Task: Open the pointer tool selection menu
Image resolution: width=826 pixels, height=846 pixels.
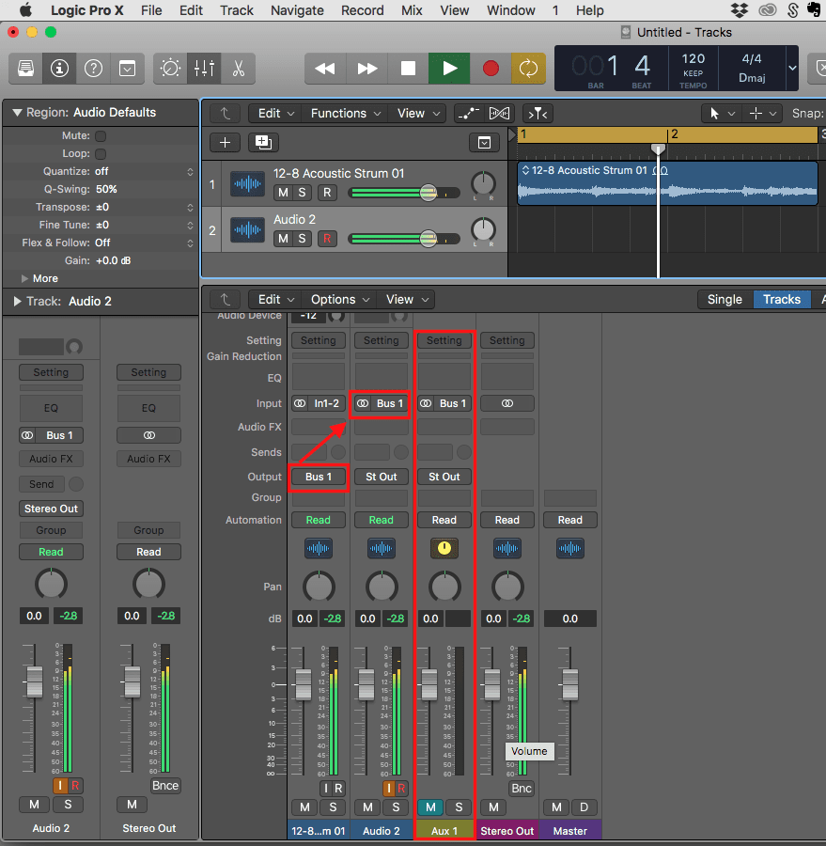Action: (722, 114)
